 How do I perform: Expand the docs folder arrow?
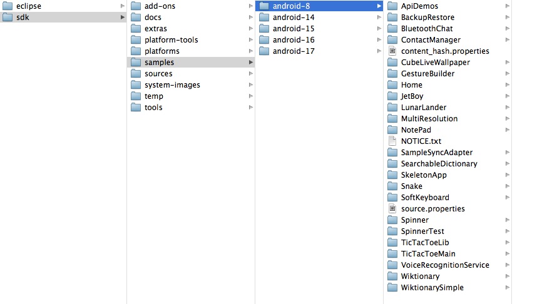click(x=251, y=18)
